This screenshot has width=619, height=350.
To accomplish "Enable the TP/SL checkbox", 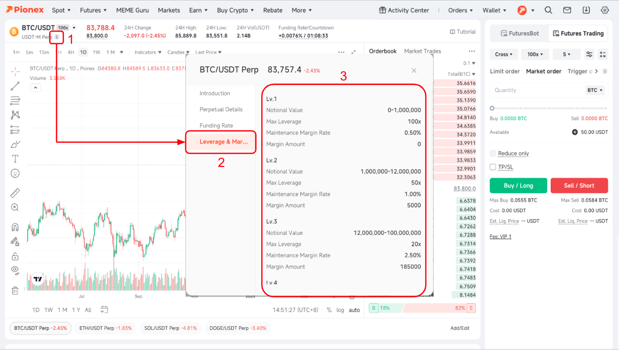I will tap(493, 167).
